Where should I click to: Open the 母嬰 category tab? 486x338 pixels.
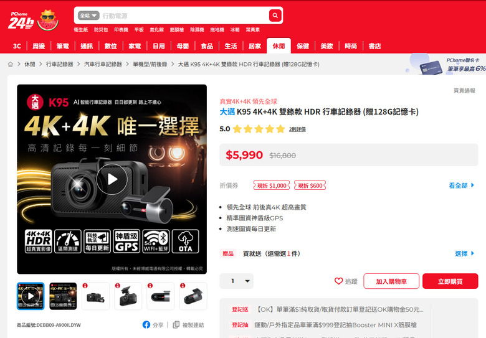(x=183, y=46)
